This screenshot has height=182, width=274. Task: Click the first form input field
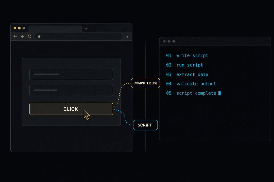pos(71,74)
